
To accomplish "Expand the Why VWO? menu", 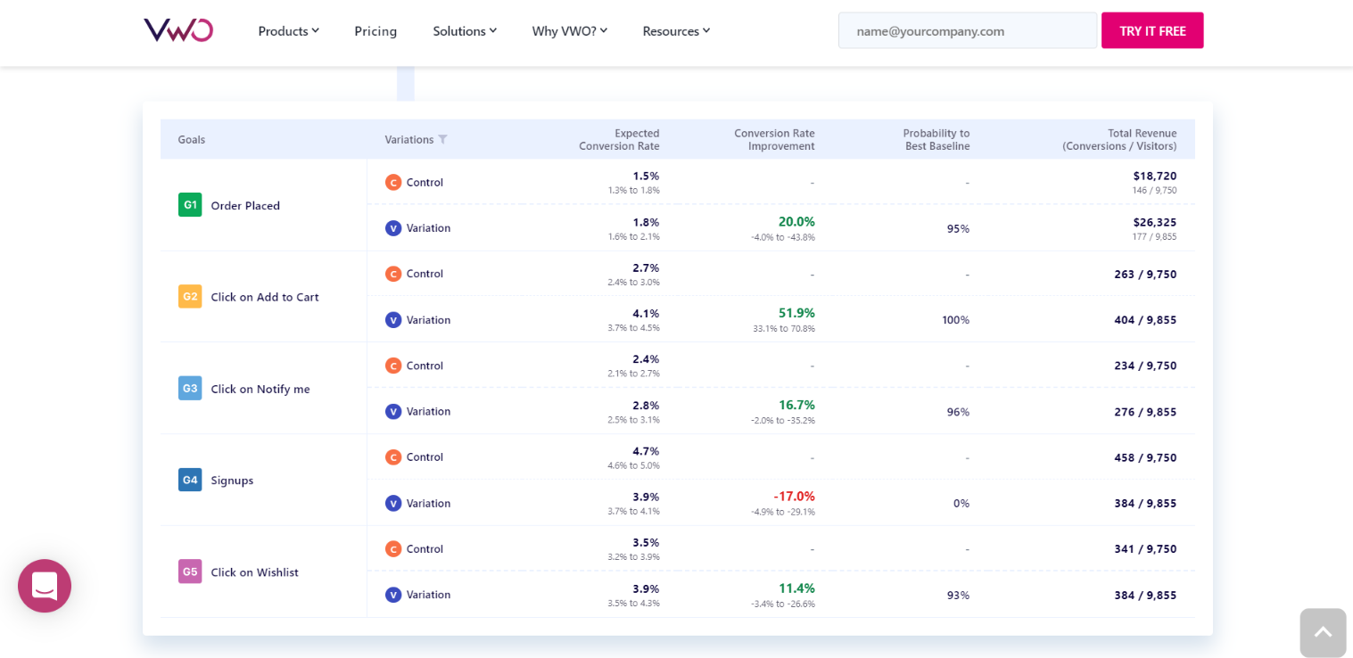I will [x=569, y=31].
